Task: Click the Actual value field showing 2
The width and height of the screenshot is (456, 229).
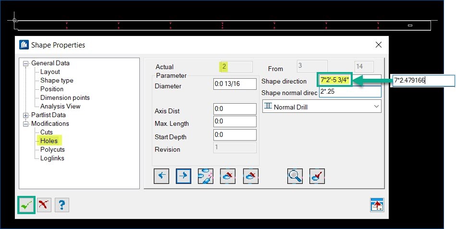Action: (236, 67)
